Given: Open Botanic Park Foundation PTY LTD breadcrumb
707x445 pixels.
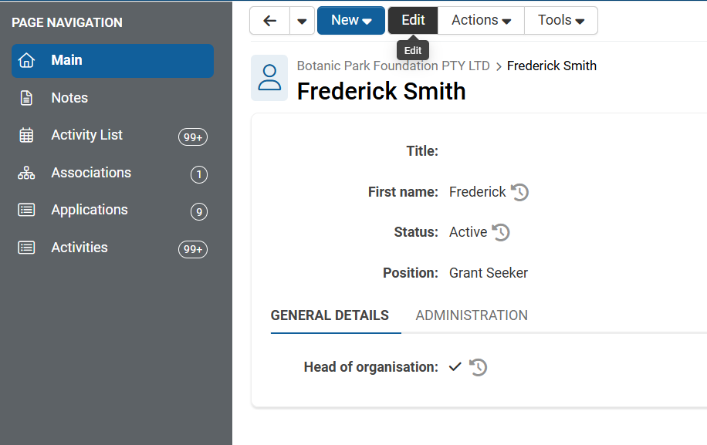Looking at the screenshot, I should coord(393,66).
